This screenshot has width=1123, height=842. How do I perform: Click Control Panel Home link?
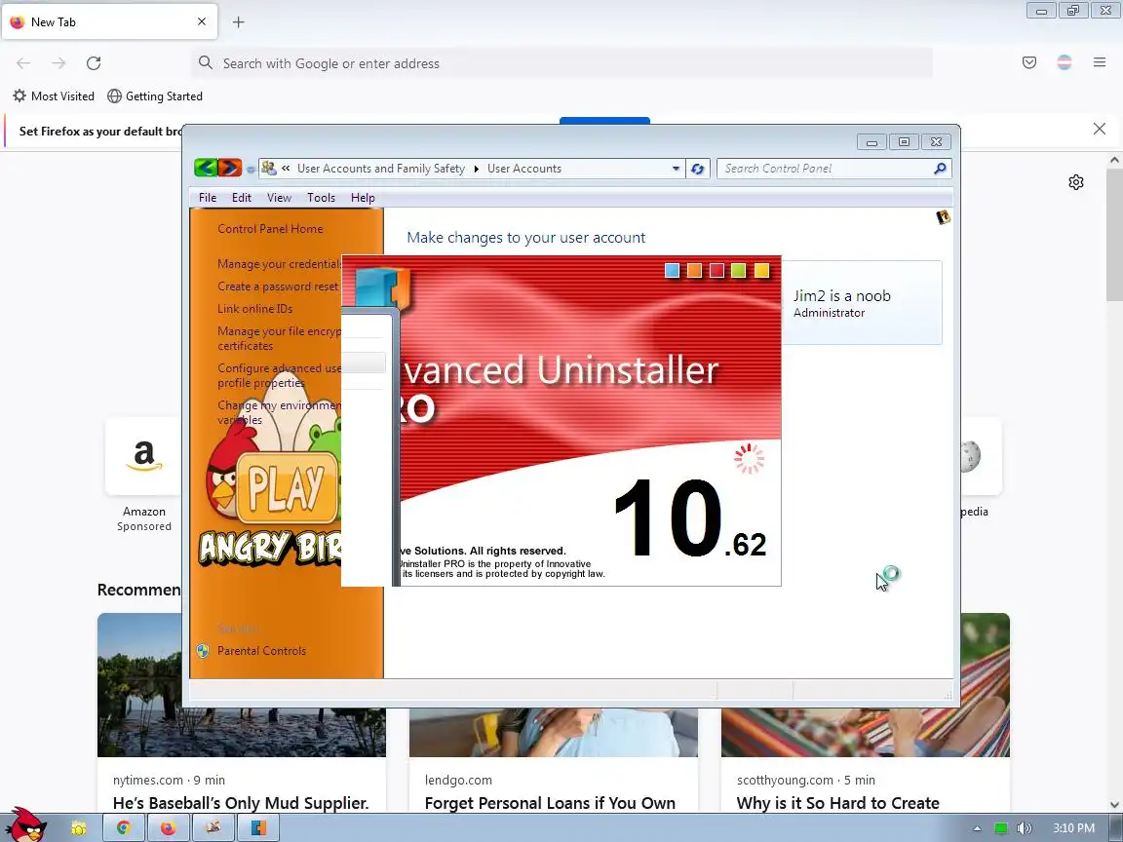click(270, 228)
